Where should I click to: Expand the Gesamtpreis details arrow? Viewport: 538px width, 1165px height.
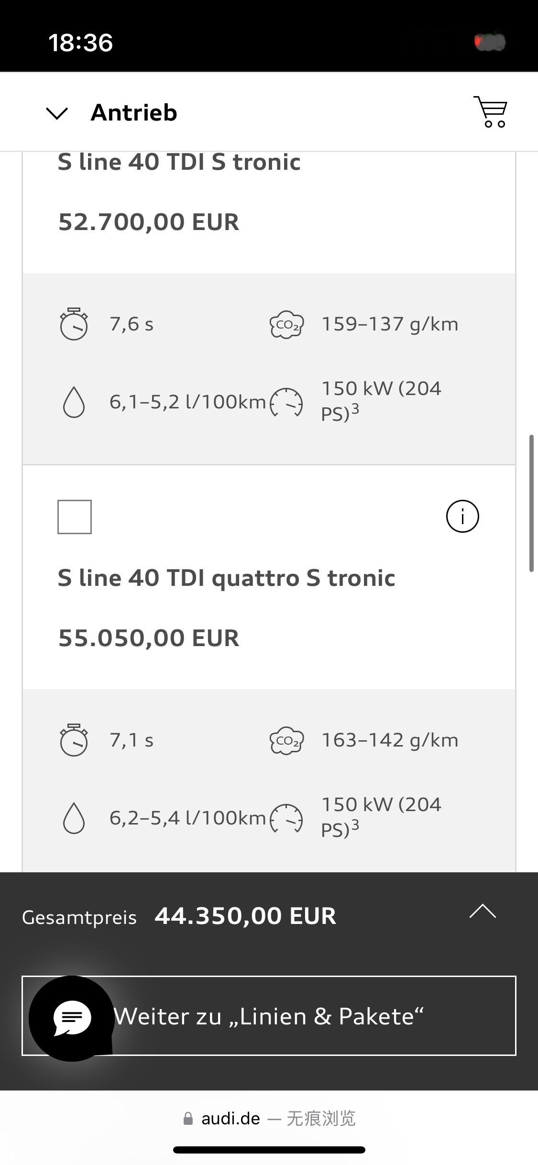point(483,912)
